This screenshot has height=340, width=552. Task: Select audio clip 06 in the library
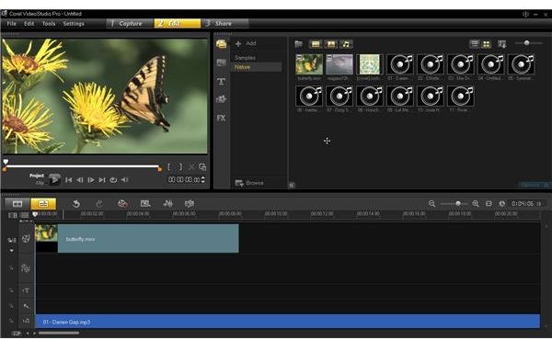(309, 96)
